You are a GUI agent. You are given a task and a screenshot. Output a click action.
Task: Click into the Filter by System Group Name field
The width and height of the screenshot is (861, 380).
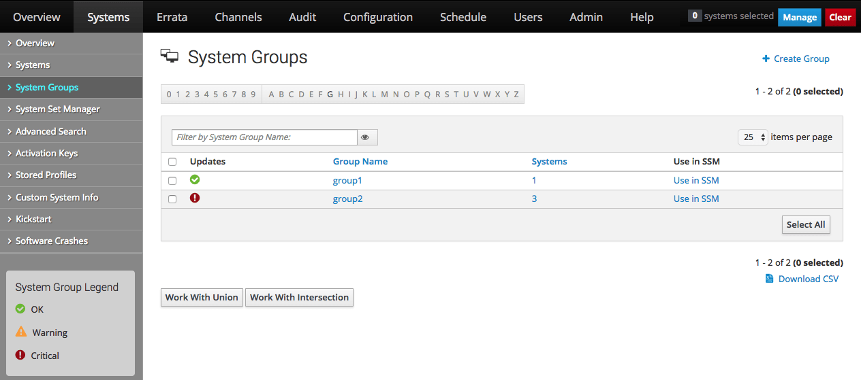264,137
